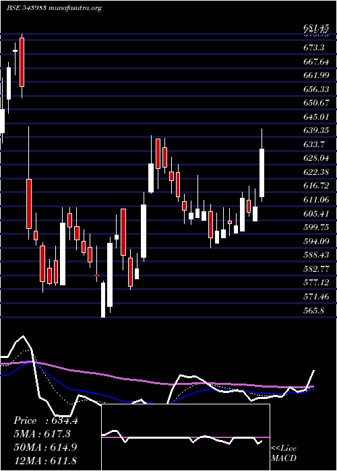
Task: Click the 611.06 price label
Action: [x=316, y=199]
